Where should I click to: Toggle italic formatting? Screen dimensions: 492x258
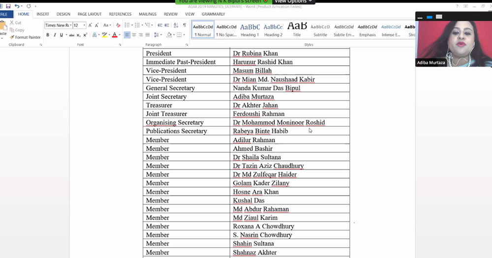[x=55, y=35]
